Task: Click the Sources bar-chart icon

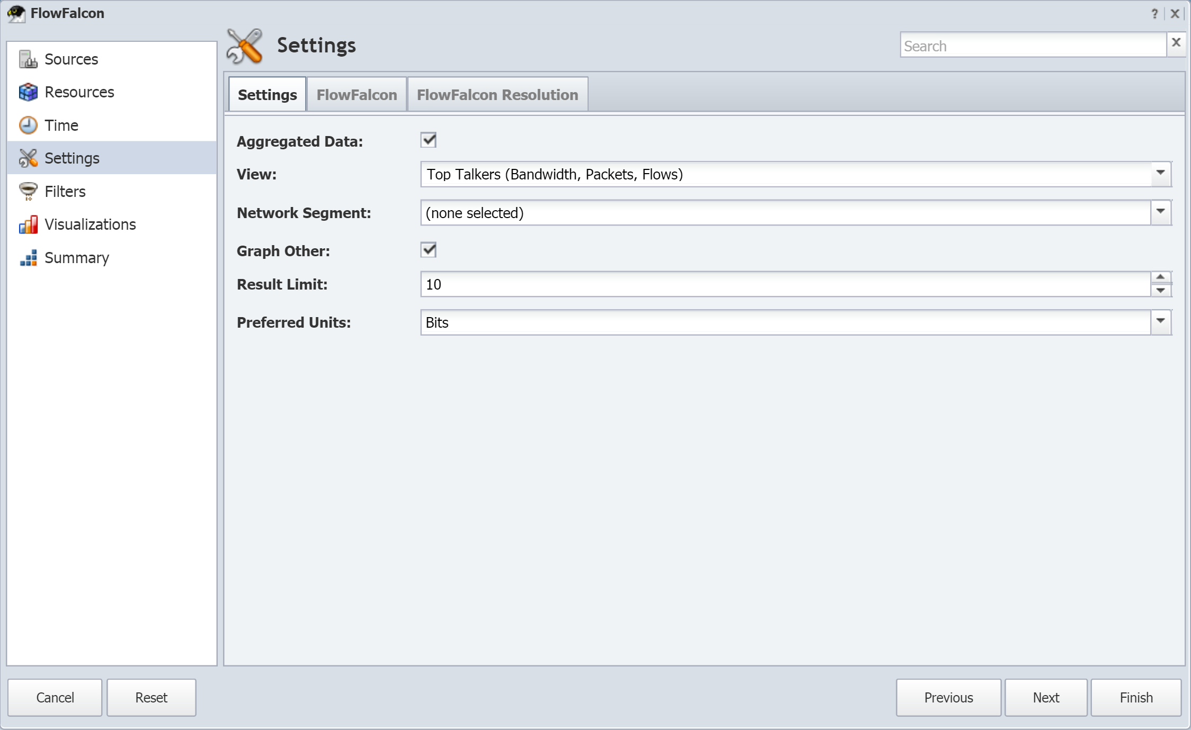Action: (28, 59)
